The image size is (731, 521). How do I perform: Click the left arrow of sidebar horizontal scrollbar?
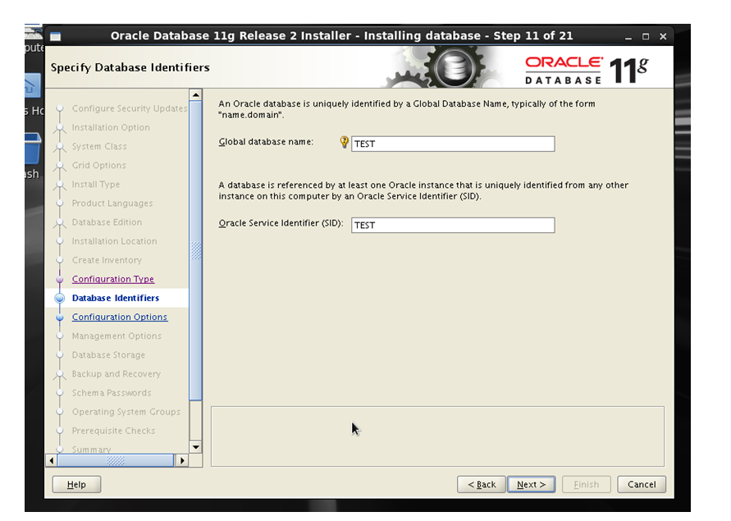point(52,460)
